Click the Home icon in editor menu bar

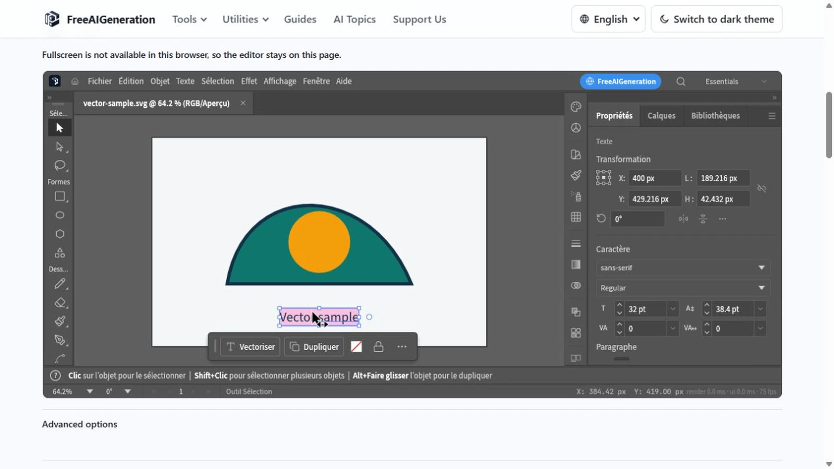75,81
